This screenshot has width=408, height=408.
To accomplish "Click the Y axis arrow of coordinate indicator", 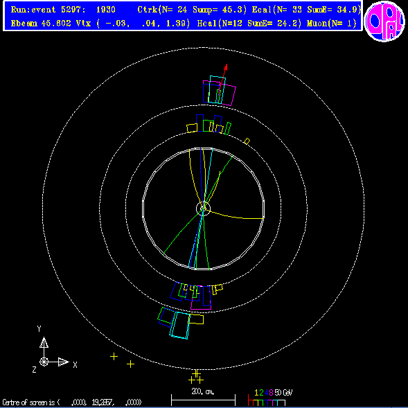I will tap(44, 342).
